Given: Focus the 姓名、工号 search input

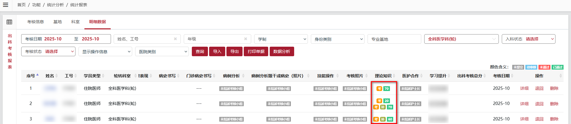Looking at the screenshot, I should [147, 39].
